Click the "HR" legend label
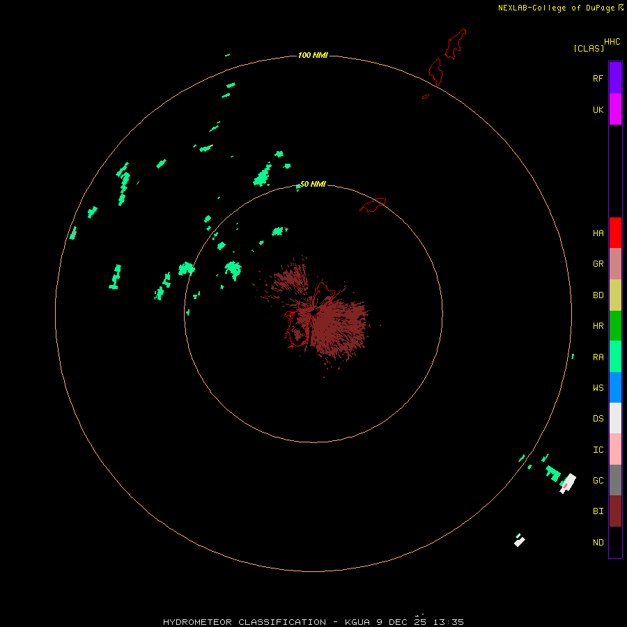627x627 pixels. tap(598, 326)
